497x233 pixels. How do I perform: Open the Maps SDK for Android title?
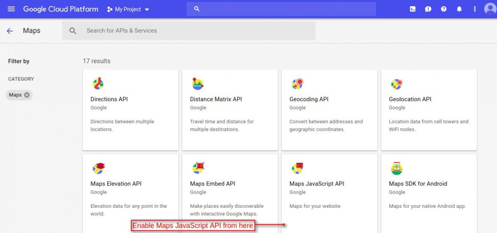418,184
